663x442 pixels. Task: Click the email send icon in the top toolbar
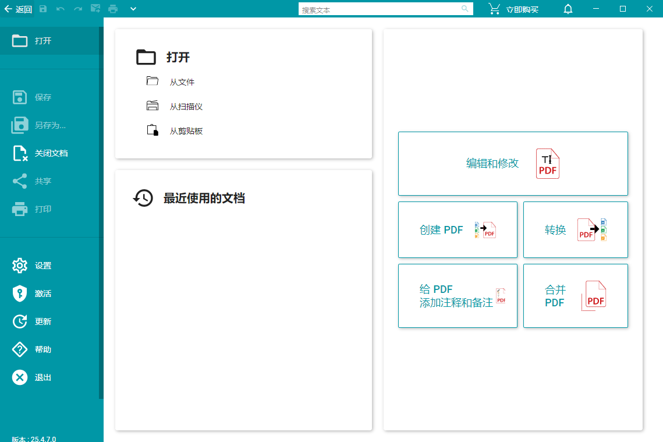point(95,9)
